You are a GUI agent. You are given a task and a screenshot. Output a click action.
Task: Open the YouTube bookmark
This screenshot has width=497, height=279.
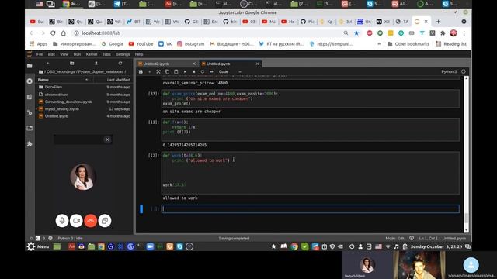(141, 44)
